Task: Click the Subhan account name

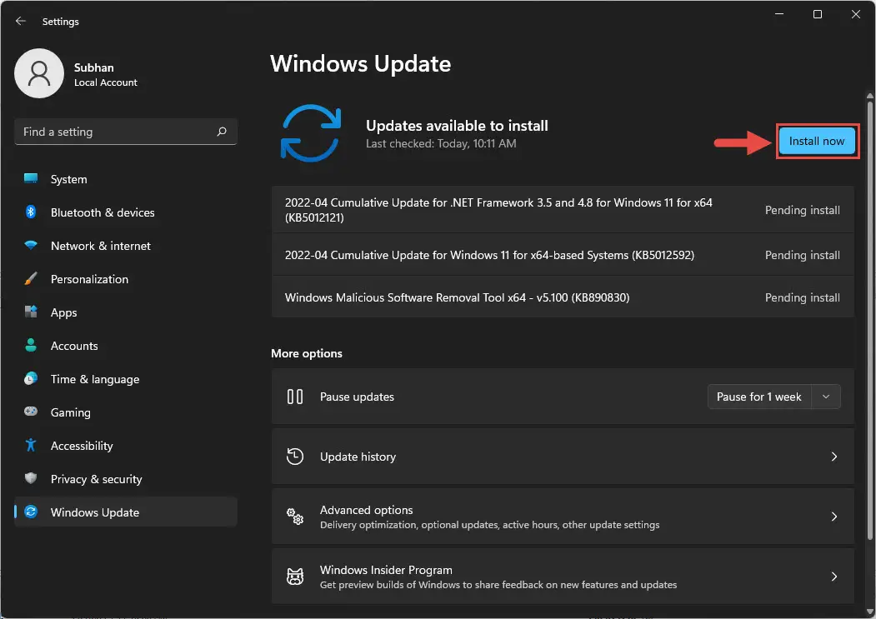Action: 94,67
